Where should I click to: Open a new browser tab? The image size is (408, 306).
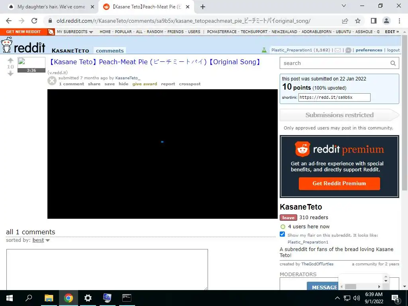pos(203,7)
